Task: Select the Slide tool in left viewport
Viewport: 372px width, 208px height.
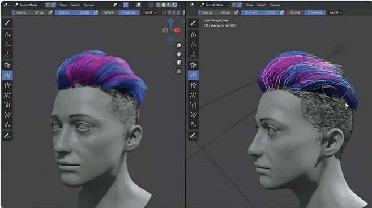Action: point(7,124)
